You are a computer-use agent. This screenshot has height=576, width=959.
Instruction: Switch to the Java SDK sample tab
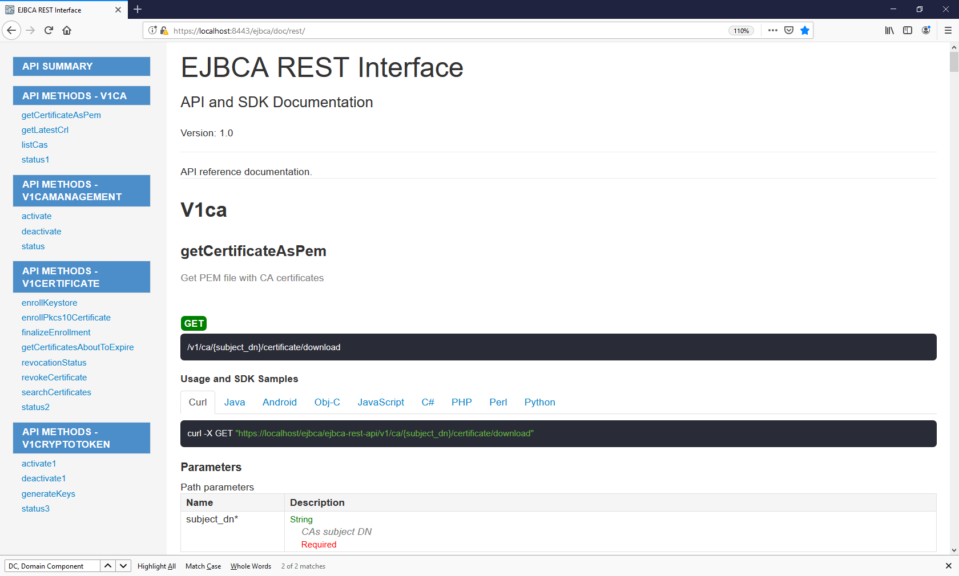click(x=235, y=402)
